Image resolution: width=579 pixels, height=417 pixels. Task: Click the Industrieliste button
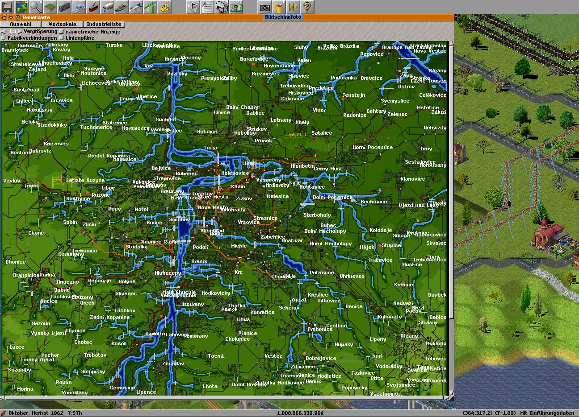point(104,25)
